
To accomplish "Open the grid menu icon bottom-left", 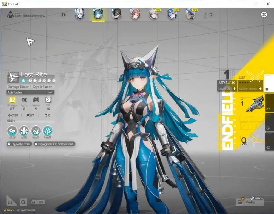I will pos(10,202).
